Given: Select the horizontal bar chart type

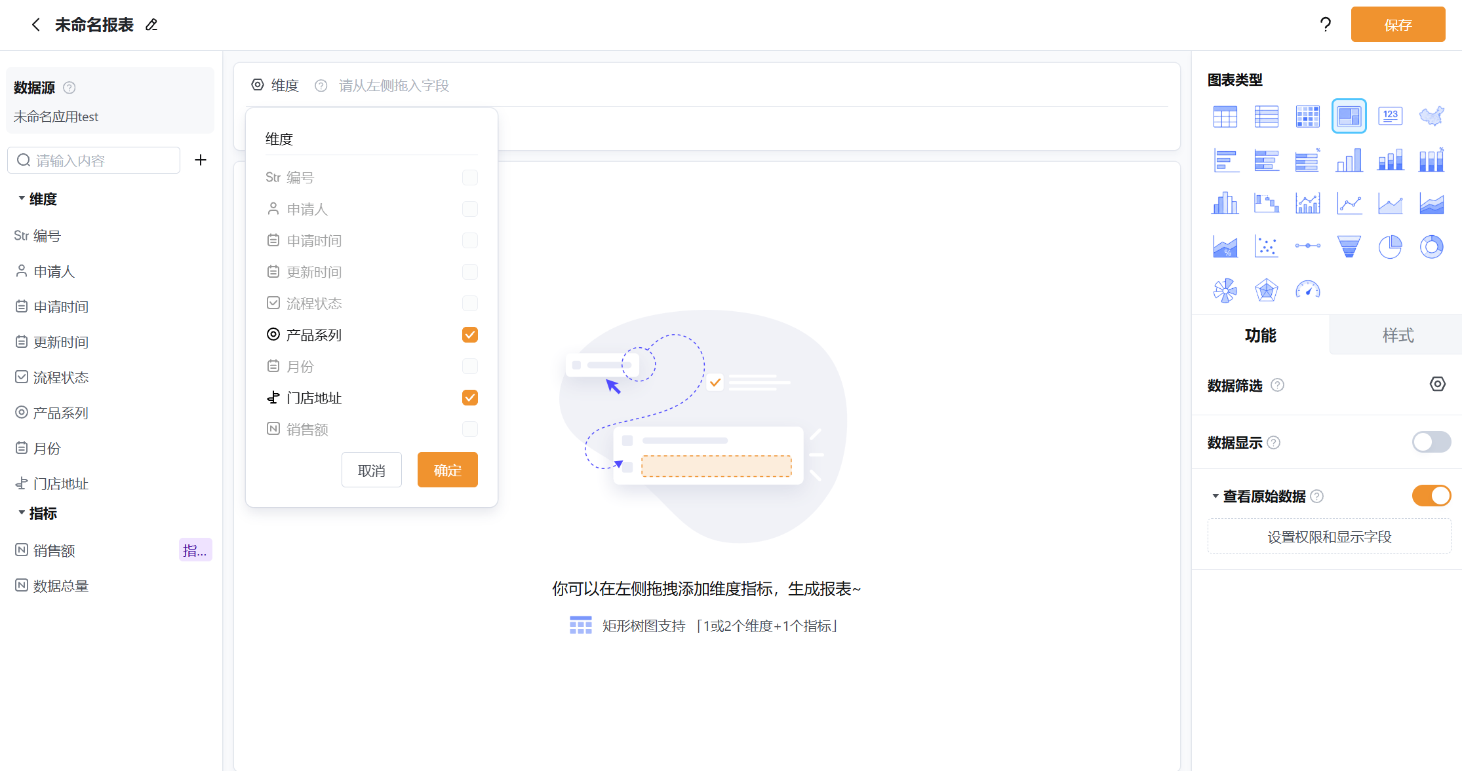Looking at the screenshot, I should [1225, 160].
